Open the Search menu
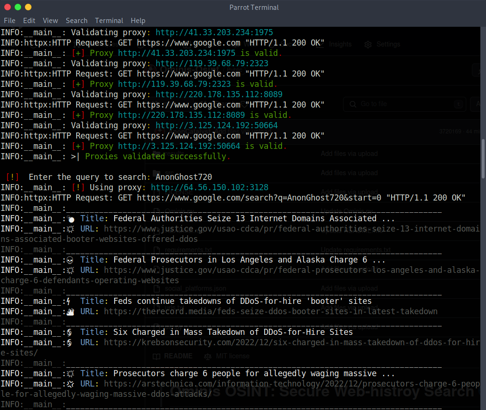Viewport: 486px width, 410px height. pyautogui.click(x=77, y=21)
